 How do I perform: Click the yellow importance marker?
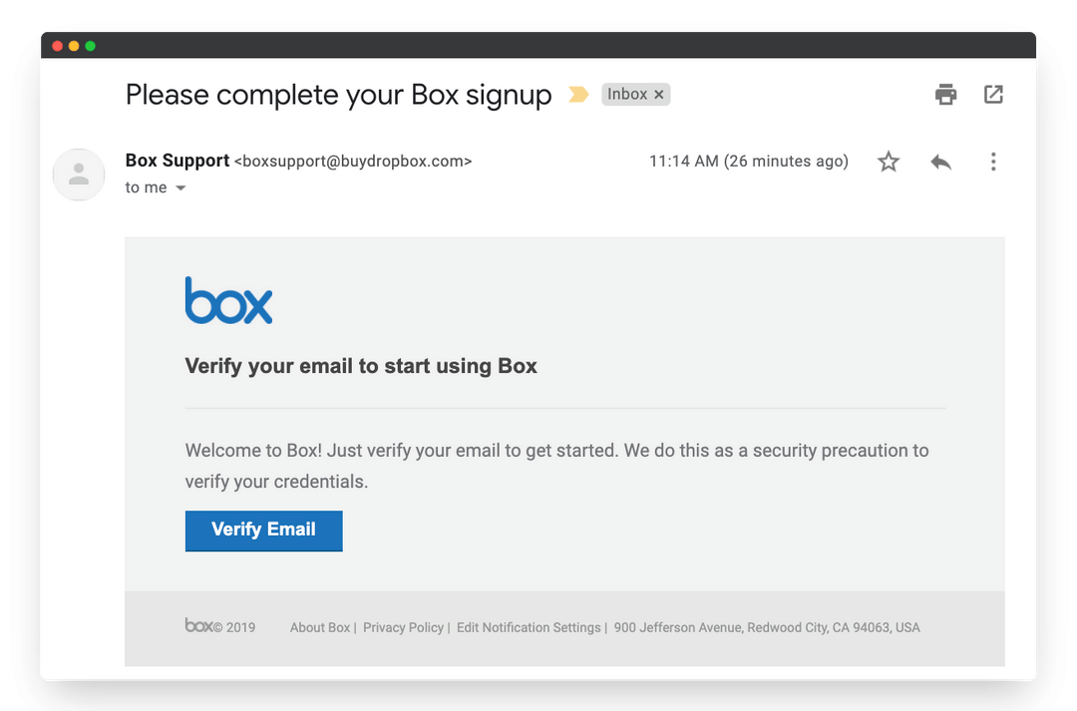(x=578, y=93)
